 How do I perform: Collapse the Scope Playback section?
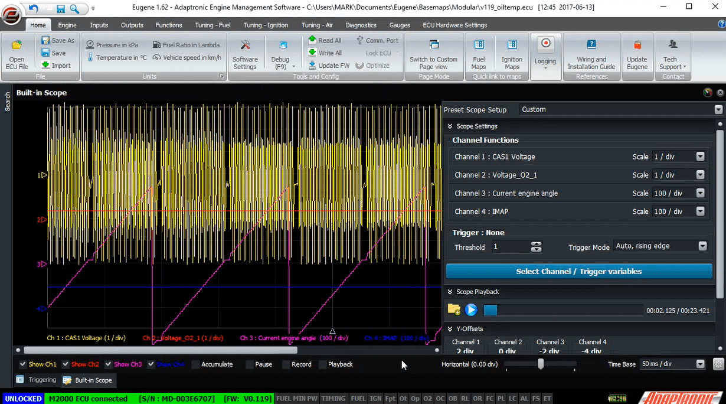450,292
